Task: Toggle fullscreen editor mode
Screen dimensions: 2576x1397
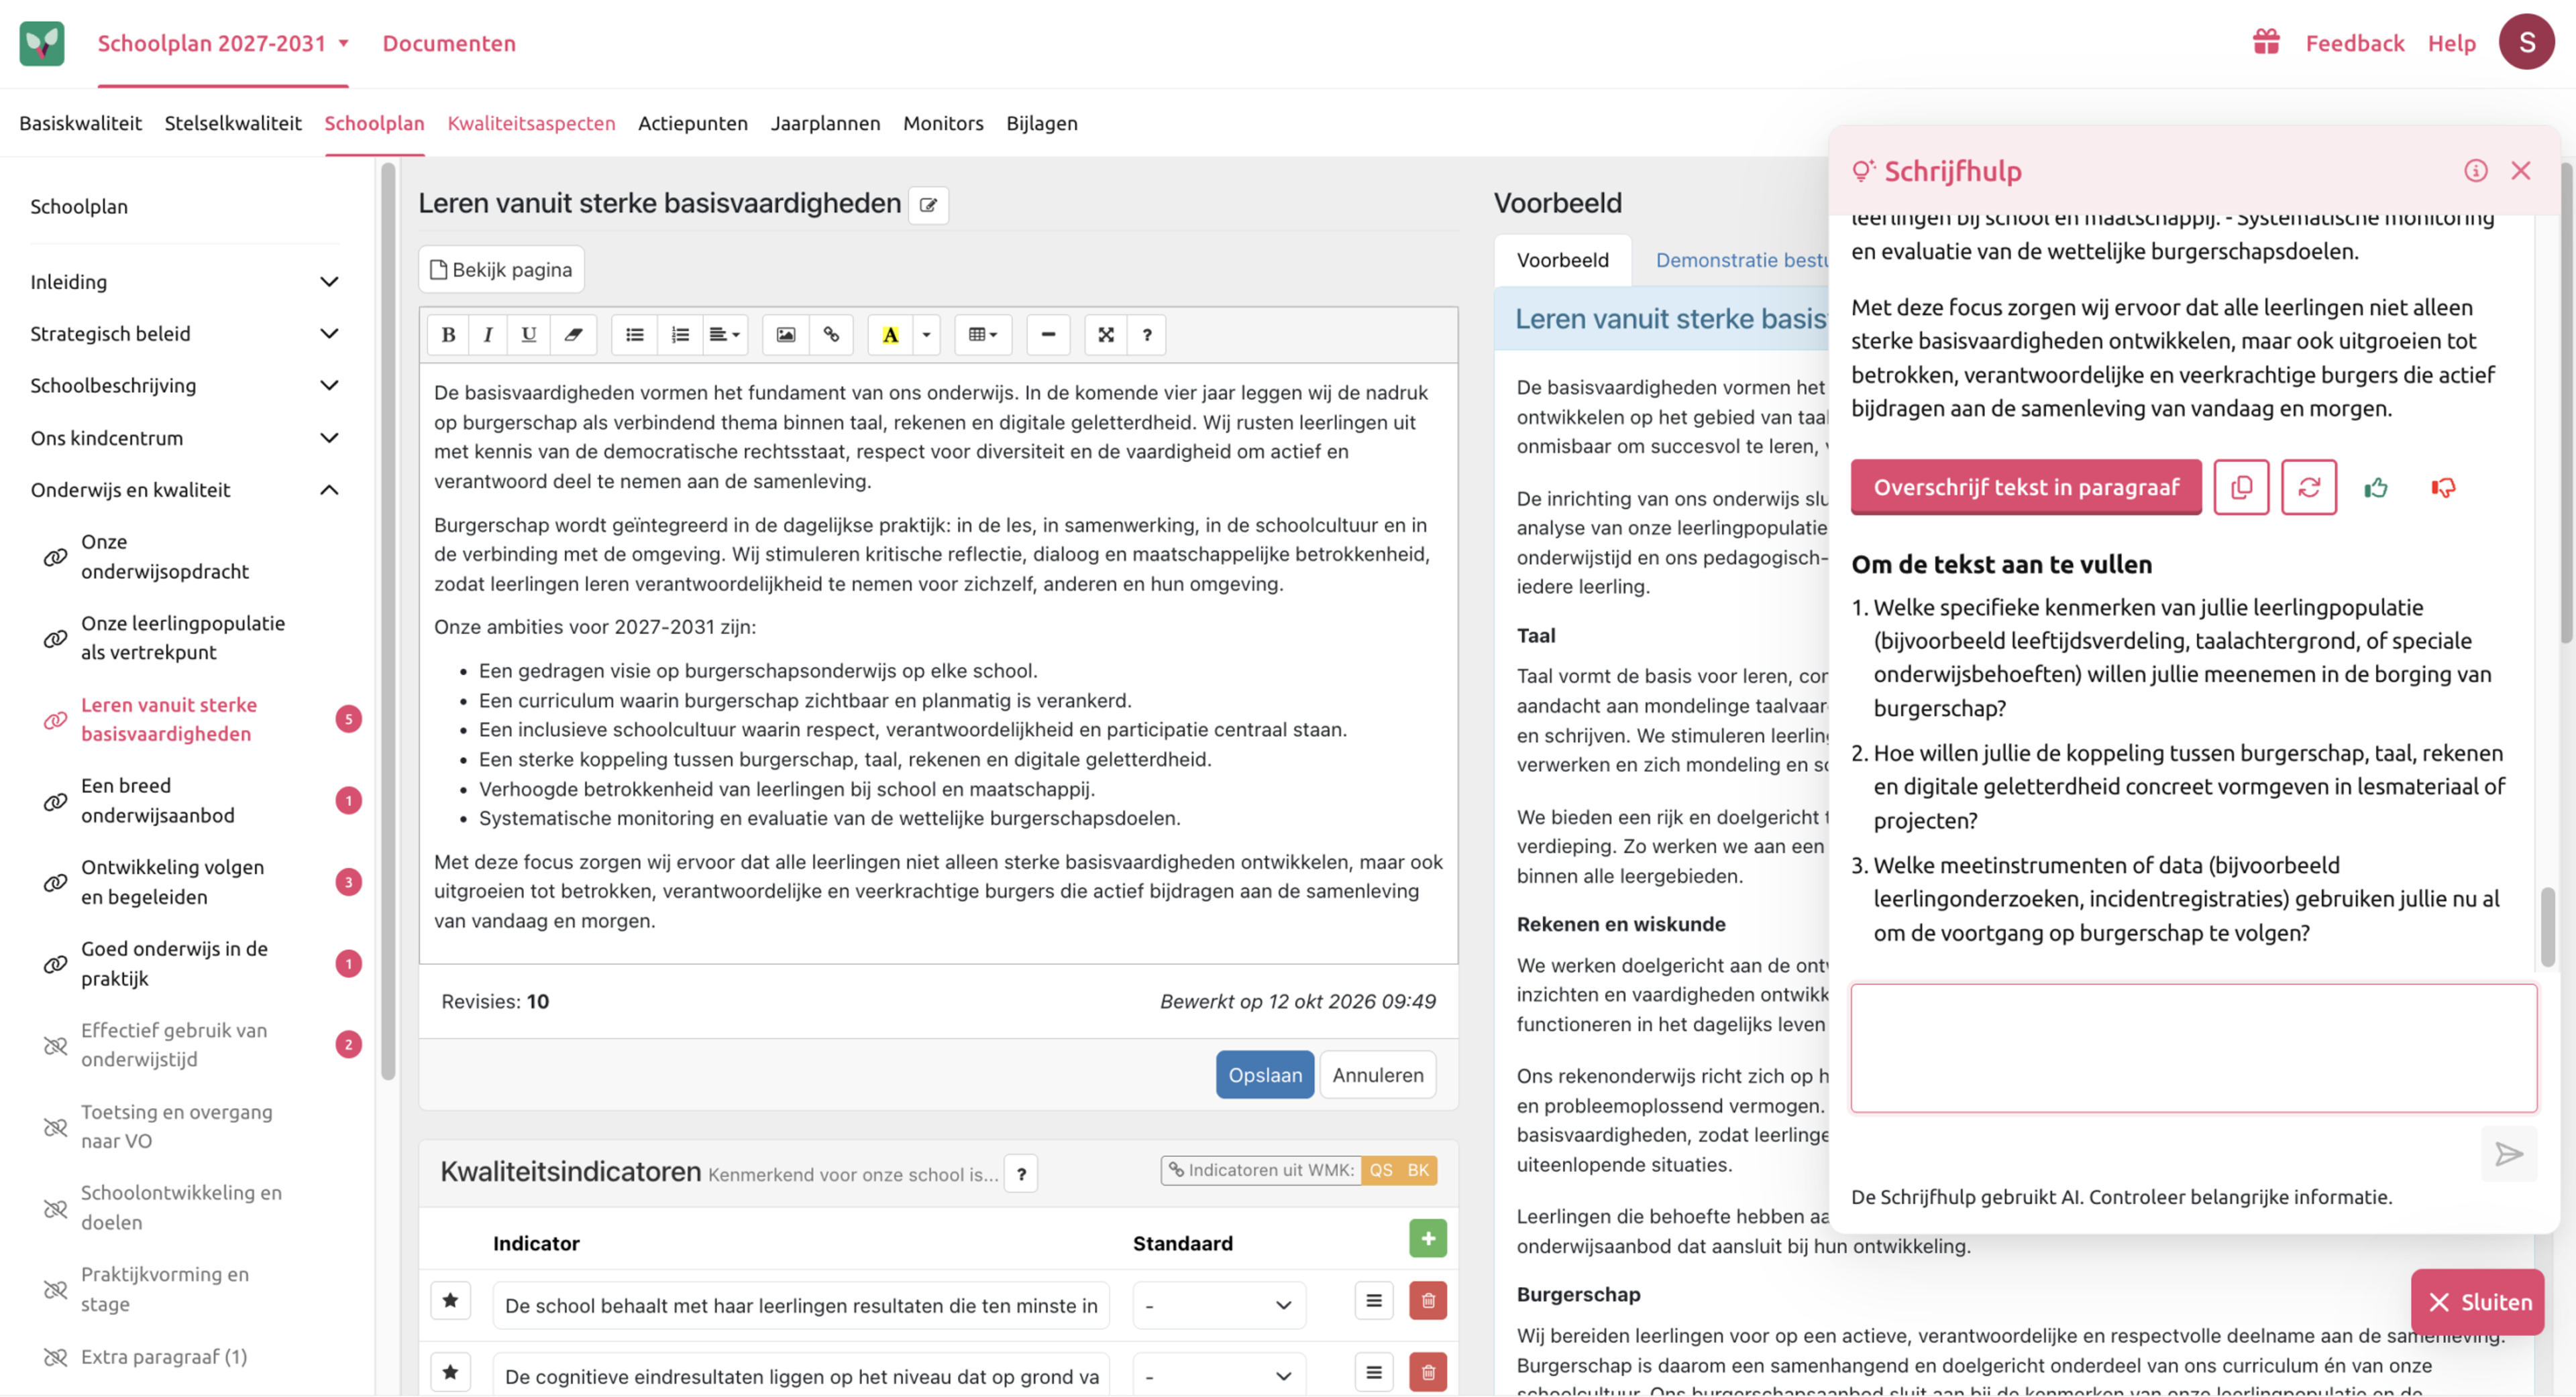Action: coord(1106,335)
